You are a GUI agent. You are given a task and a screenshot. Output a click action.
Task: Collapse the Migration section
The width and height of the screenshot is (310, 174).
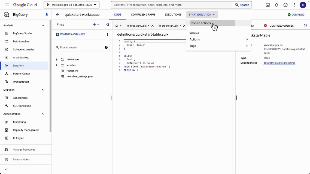click(x=43, y=90)
